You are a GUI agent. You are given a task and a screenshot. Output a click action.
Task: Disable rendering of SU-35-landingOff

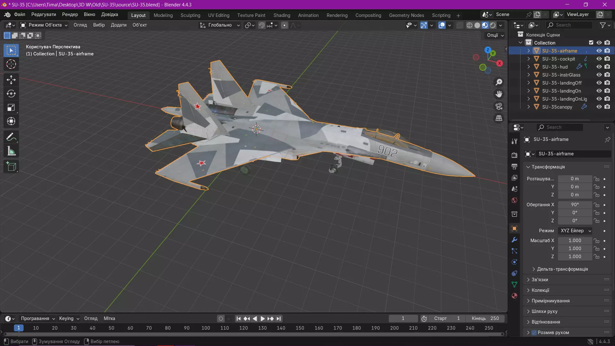[x=607, y=83]
